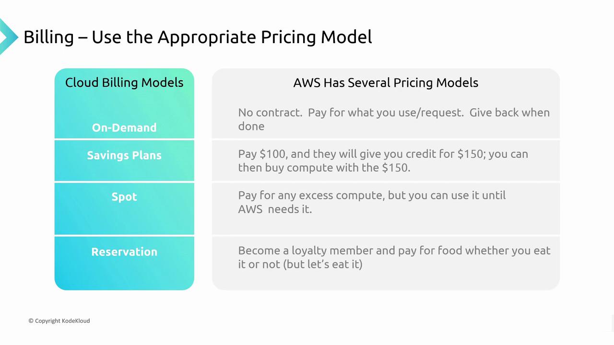Click the KodeKloud name in the footer
The image size is (614, 345).
76,321
